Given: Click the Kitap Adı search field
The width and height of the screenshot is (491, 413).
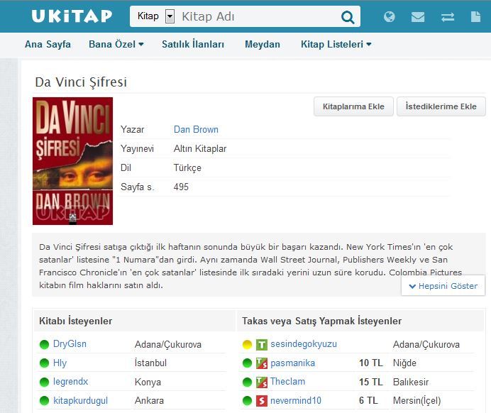Looking at the screenshot, I should (257, 16).
